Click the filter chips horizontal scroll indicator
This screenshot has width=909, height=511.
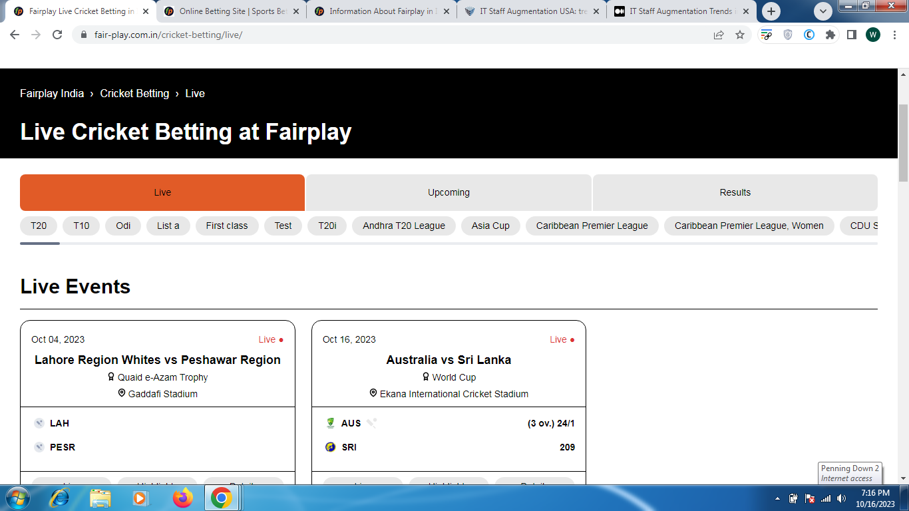40,244
